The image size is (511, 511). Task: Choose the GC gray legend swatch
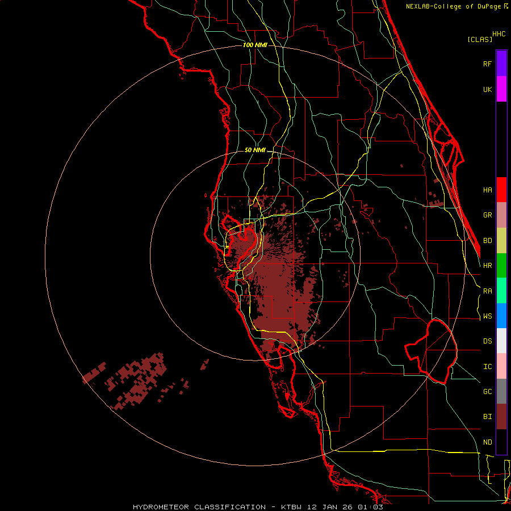[x=501, y=391]
